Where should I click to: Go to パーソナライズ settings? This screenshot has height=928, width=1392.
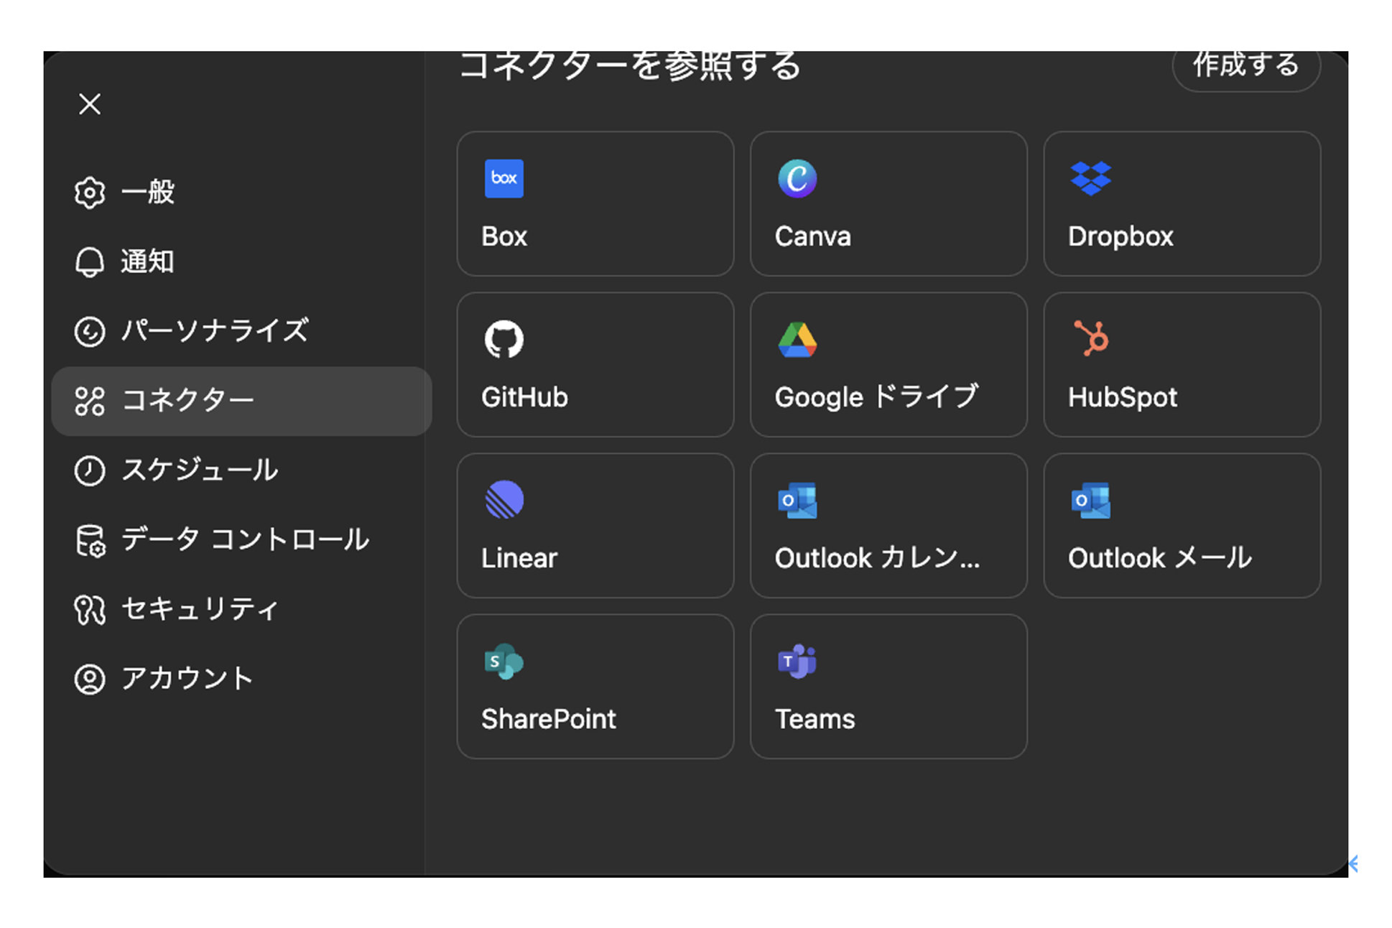[x=241, y=332]
